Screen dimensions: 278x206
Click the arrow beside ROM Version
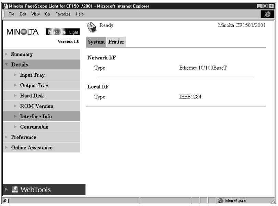tap(15, 106)
